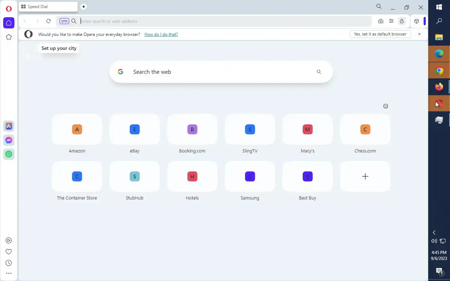The height and width of the screenshot is (281, 450).
Task: Open Aria AI sidebar icon
Action: (x=9, y=126)
